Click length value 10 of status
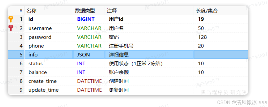Image resolution: width=268 pixels, height=107 pixels. 201,63
